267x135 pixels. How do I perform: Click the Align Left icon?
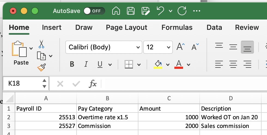coord(219,64)
